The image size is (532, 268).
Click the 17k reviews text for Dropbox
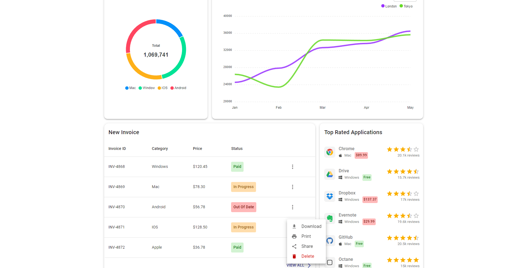coord(410,200)
